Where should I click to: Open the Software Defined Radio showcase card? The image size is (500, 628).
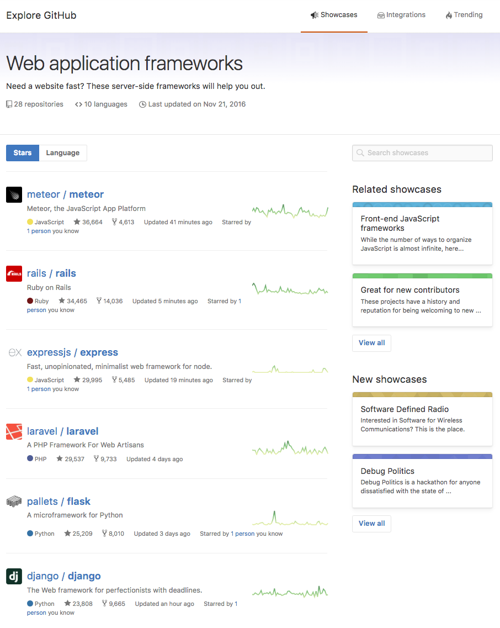coord(422,419)
